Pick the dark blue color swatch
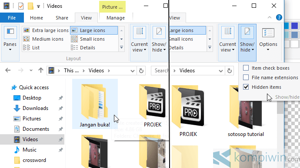The height and width of the screenshot is (168, 300). 294,26
